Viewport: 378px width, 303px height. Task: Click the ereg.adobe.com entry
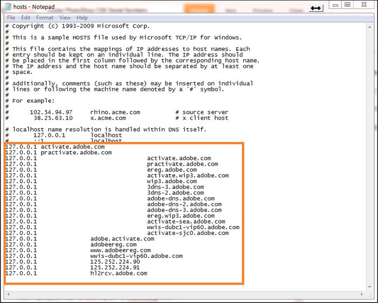(x=172, y=170)
